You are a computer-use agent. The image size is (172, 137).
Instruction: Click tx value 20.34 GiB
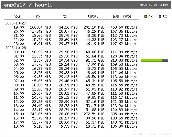[x=68, y=60]
